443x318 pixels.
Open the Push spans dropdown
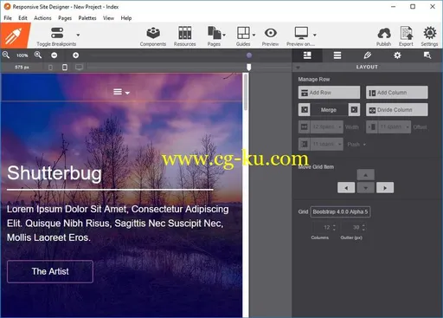coord(327,144)
